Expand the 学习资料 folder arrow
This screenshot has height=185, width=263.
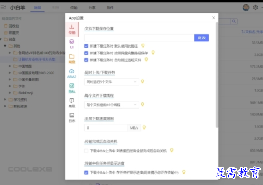click(5, 100)
